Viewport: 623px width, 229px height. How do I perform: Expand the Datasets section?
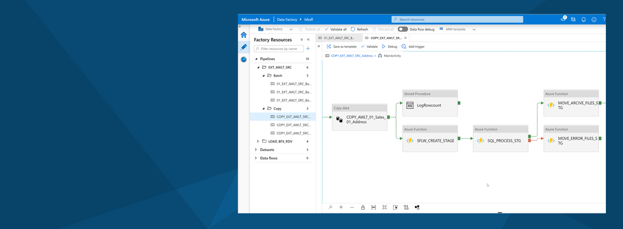(256, 150)
